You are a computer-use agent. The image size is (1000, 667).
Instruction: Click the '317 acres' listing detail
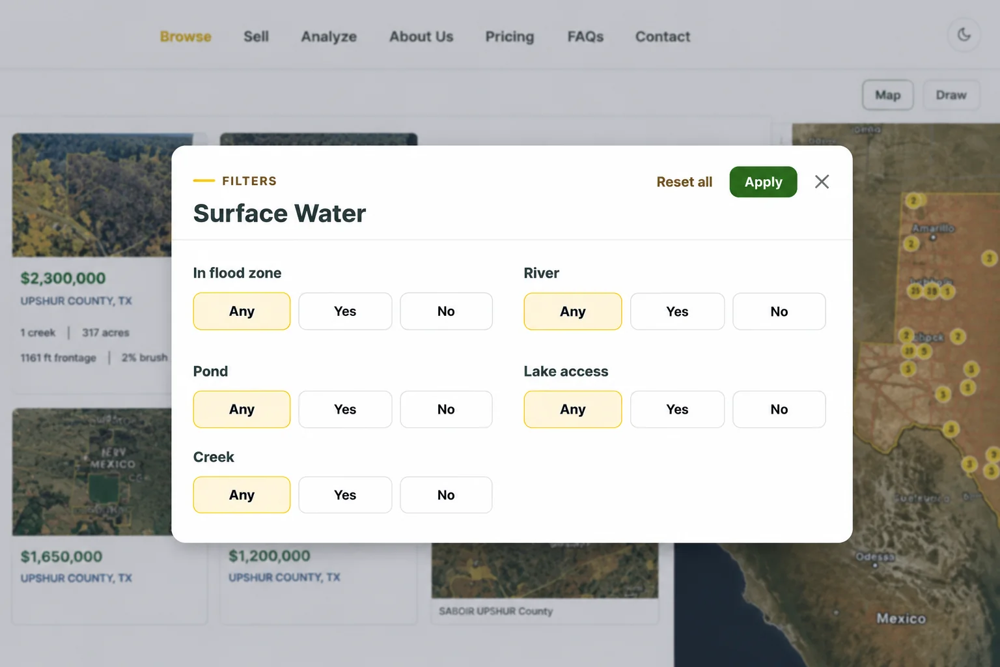105,333
